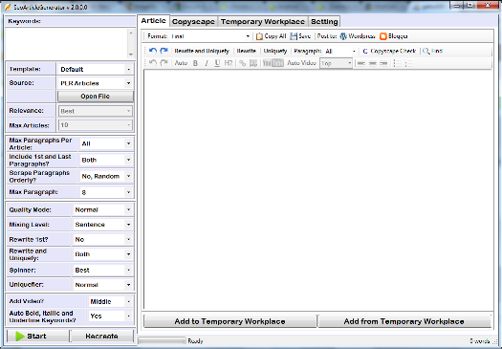The width and height of the screenshot is (502, 349).
Task: Click the 'Ready' status text
Action: (x=195, y=341)
